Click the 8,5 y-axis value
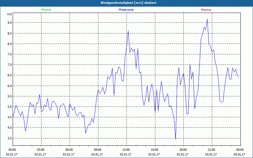This screenshot has width=253, height=158. point(10,33)
